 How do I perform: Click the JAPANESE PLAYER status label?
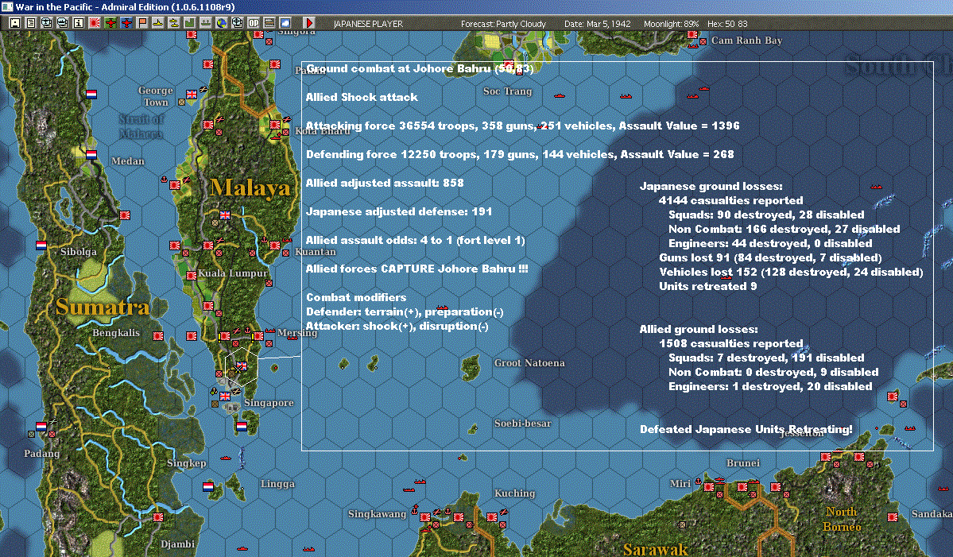click(x=368, y=24)
